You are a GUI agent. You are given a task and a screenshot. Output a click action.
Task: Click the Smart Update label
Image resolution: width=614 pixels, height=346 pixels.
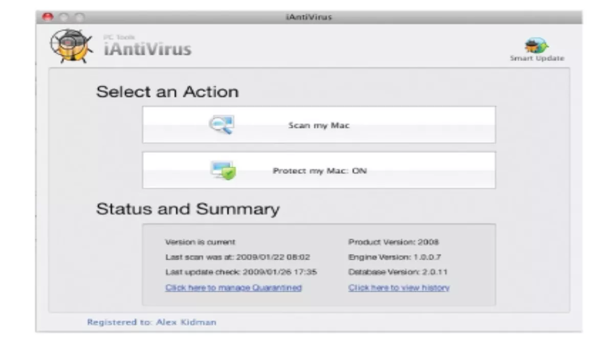click(x=537, y=58)
